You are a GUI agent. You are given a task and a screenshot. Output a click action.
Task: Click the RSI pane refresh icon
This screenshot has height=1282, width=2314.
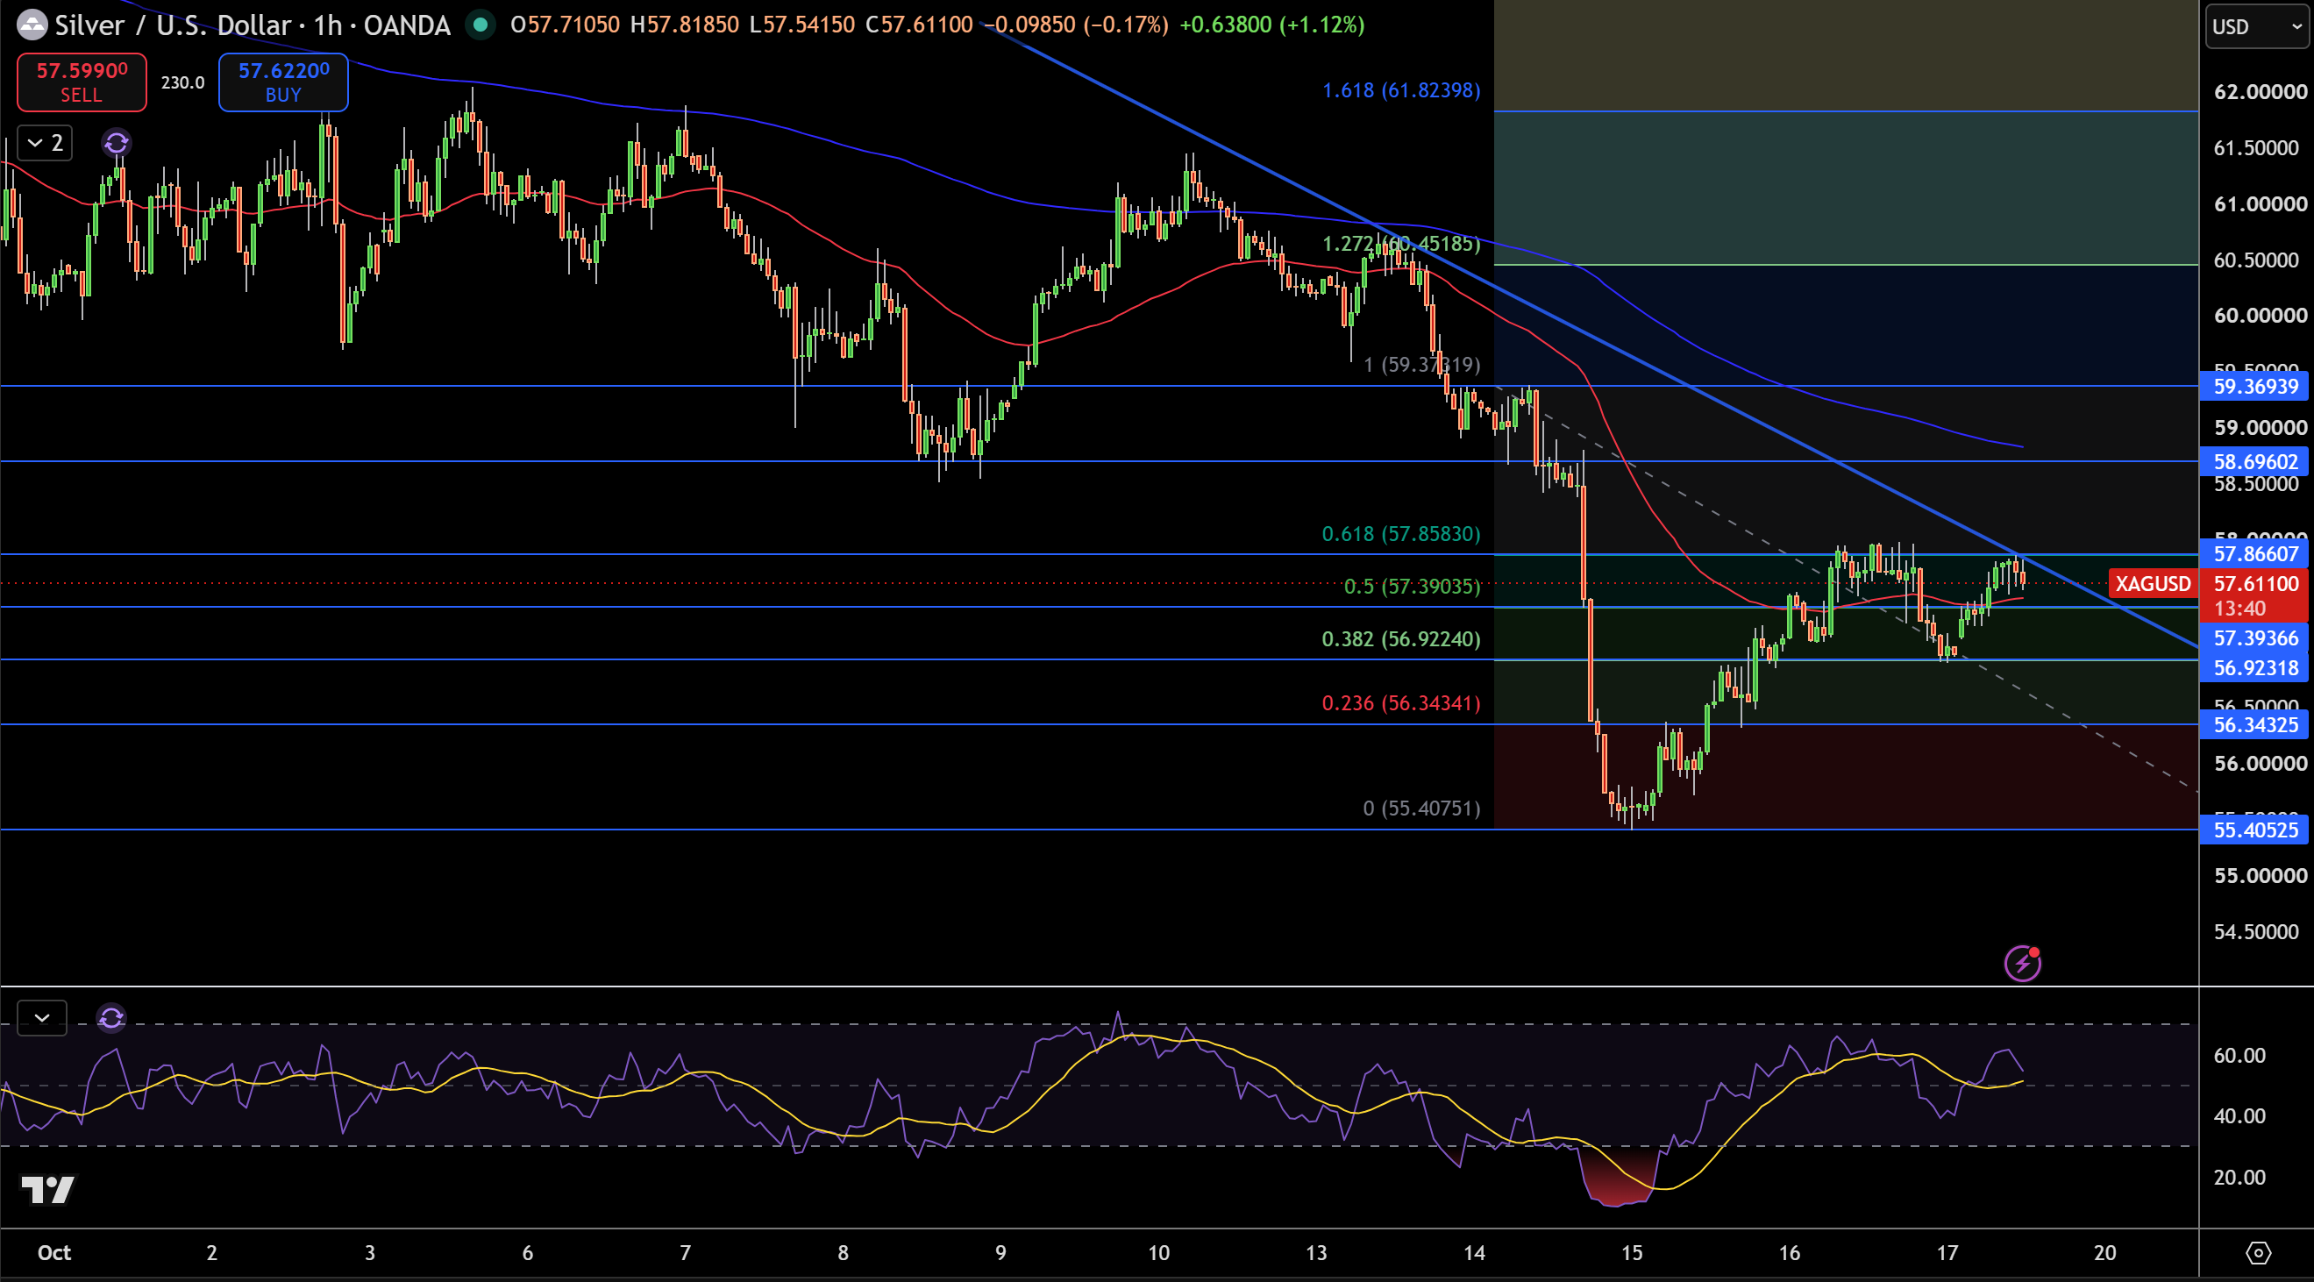tap(111, 1018)
